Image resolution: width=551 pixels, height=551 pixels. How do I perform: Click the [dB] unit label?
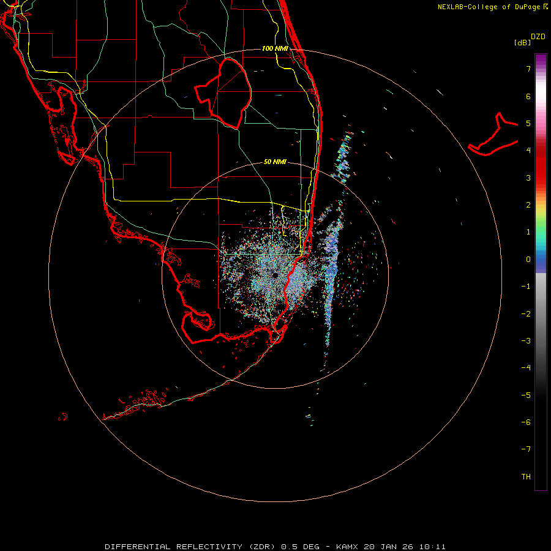(522, 43)
